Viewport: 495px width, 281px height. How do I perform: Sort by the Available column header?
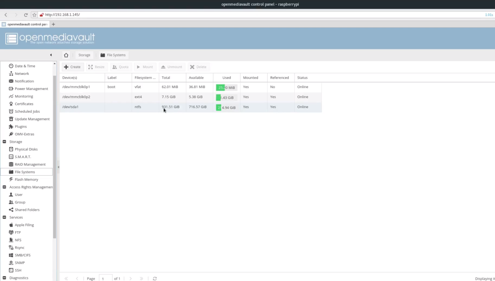(x=200, y=77)
